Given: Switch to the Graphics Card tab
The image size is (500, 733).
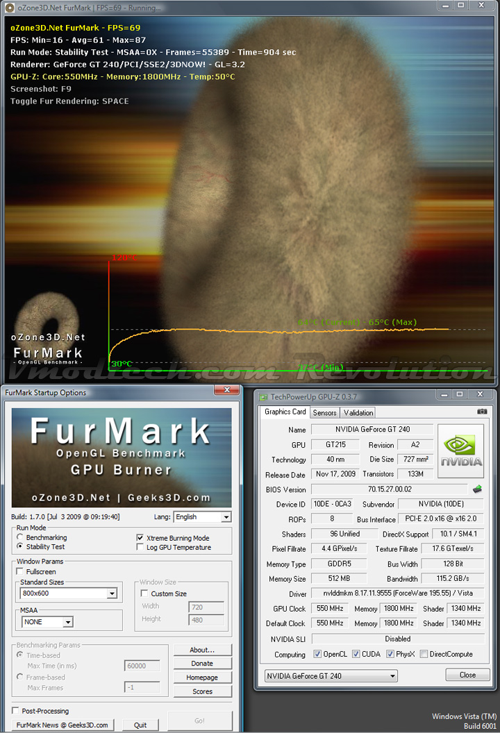Looking at the screenshot, I should pos(285,412).
